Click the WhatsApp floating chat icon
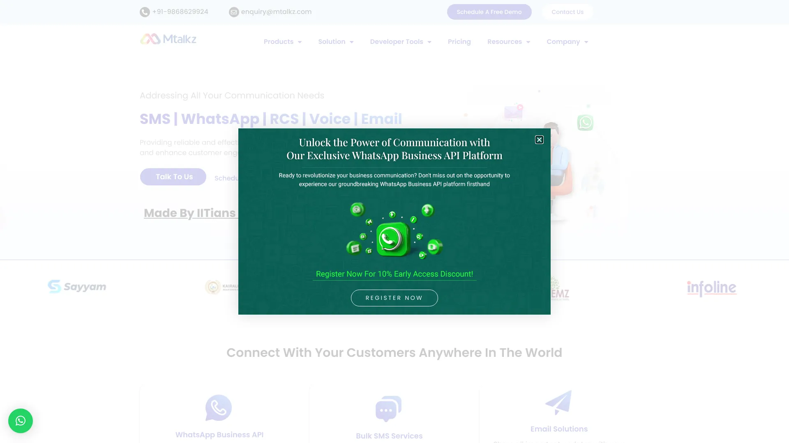Viewport: 789px width, 443px height. click(20, 420)
